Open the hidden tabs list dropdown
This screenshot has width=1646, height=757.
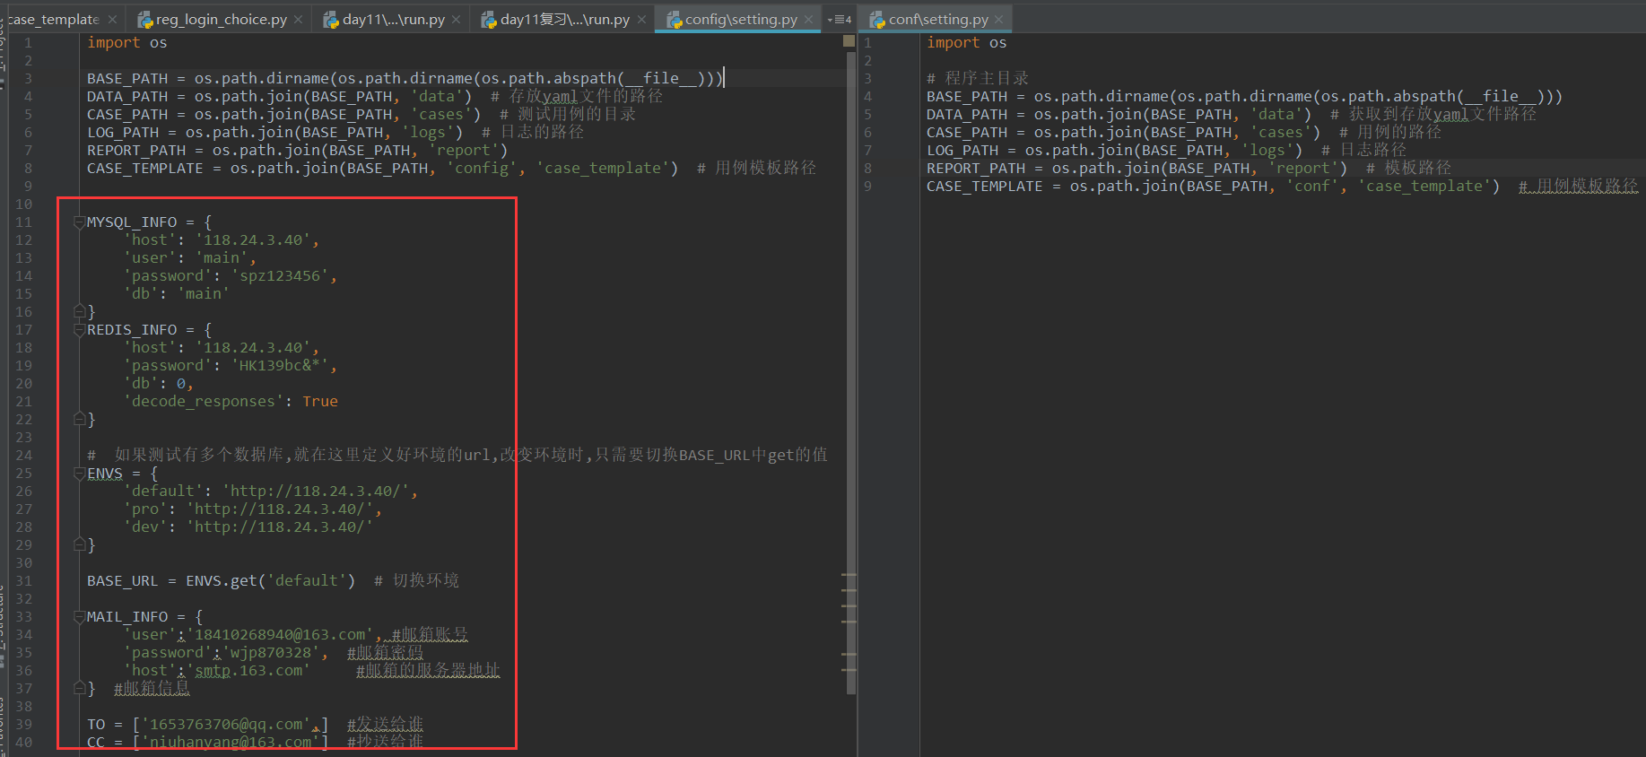coord(840,20)
